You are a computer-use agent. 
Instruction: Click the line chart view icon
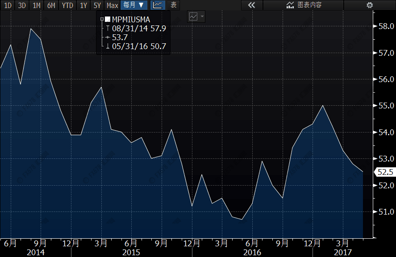pyautogui.click(x=157, y=5)
